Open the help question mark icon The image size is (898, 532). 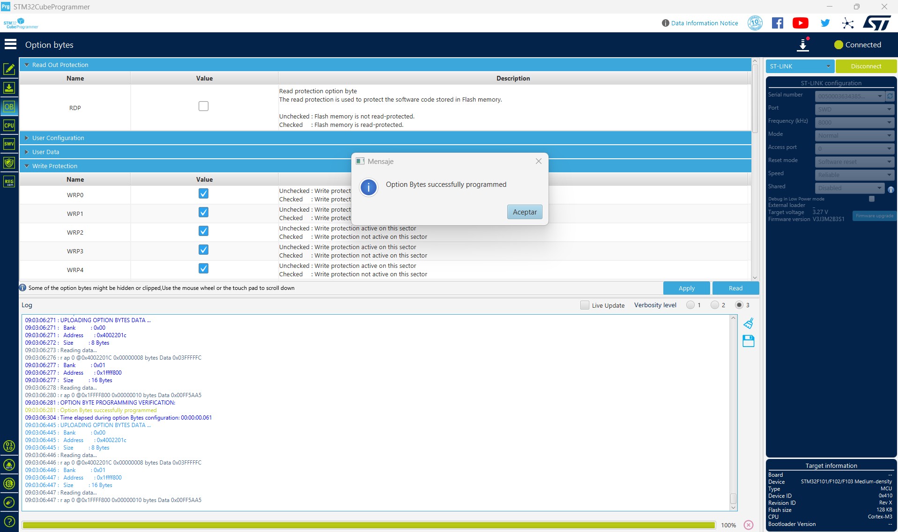pos(9,521)
